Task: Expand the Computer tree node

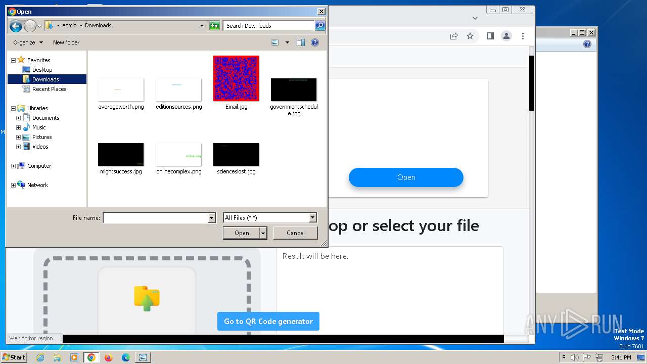Action: coord(13,166)
